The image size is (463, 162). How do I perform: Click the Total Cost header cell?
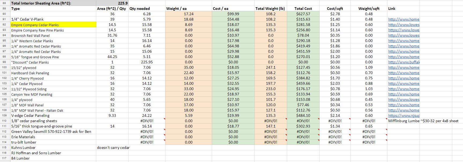[x=303, y=9]
